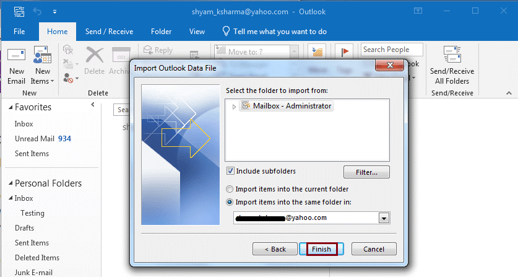Image resolution: width=518 pixels, height=277 pixels.
Task: Click the Clean Up icon
Action: coord(68,64)
